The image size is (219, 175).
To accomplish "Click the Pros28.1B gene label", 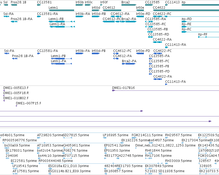I will click(x=19, y=2).
